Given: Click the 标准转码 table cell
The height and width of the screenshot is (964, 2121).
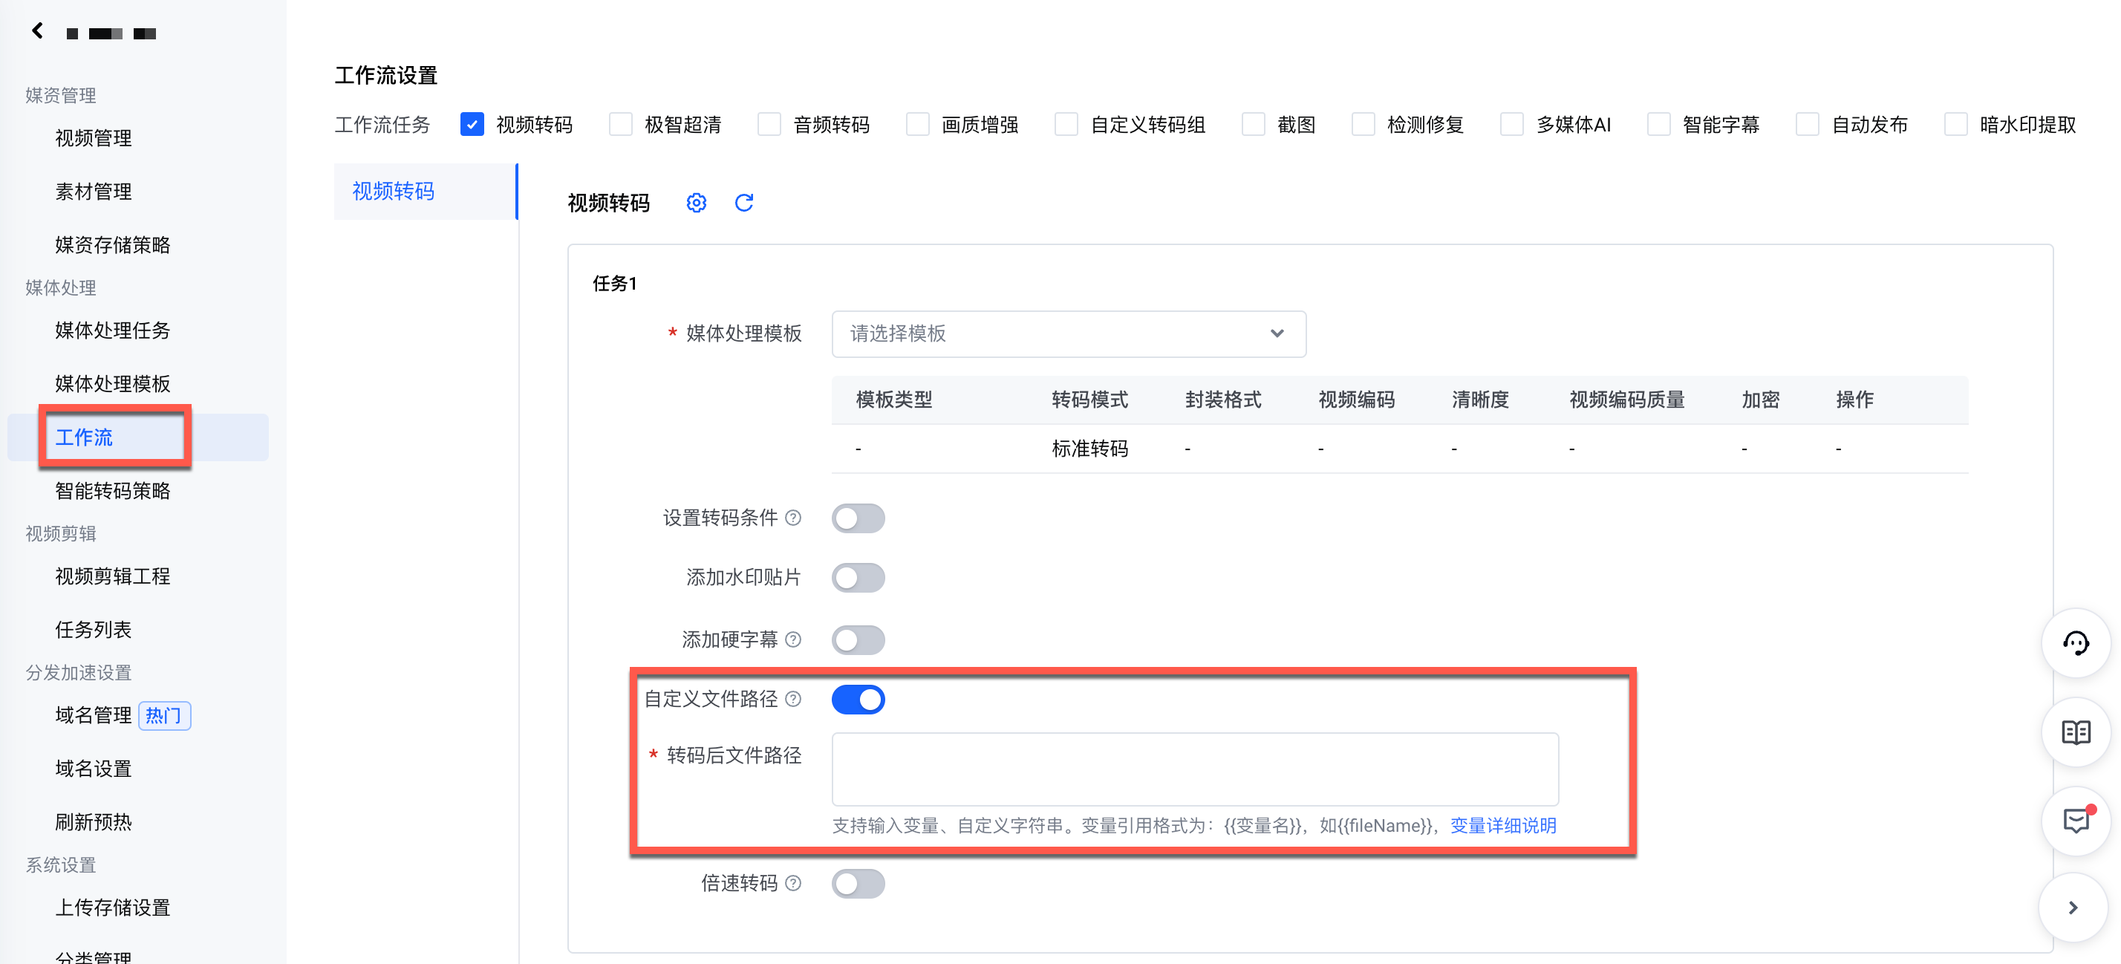Looking at the screenshot, I should point(1090,449).
